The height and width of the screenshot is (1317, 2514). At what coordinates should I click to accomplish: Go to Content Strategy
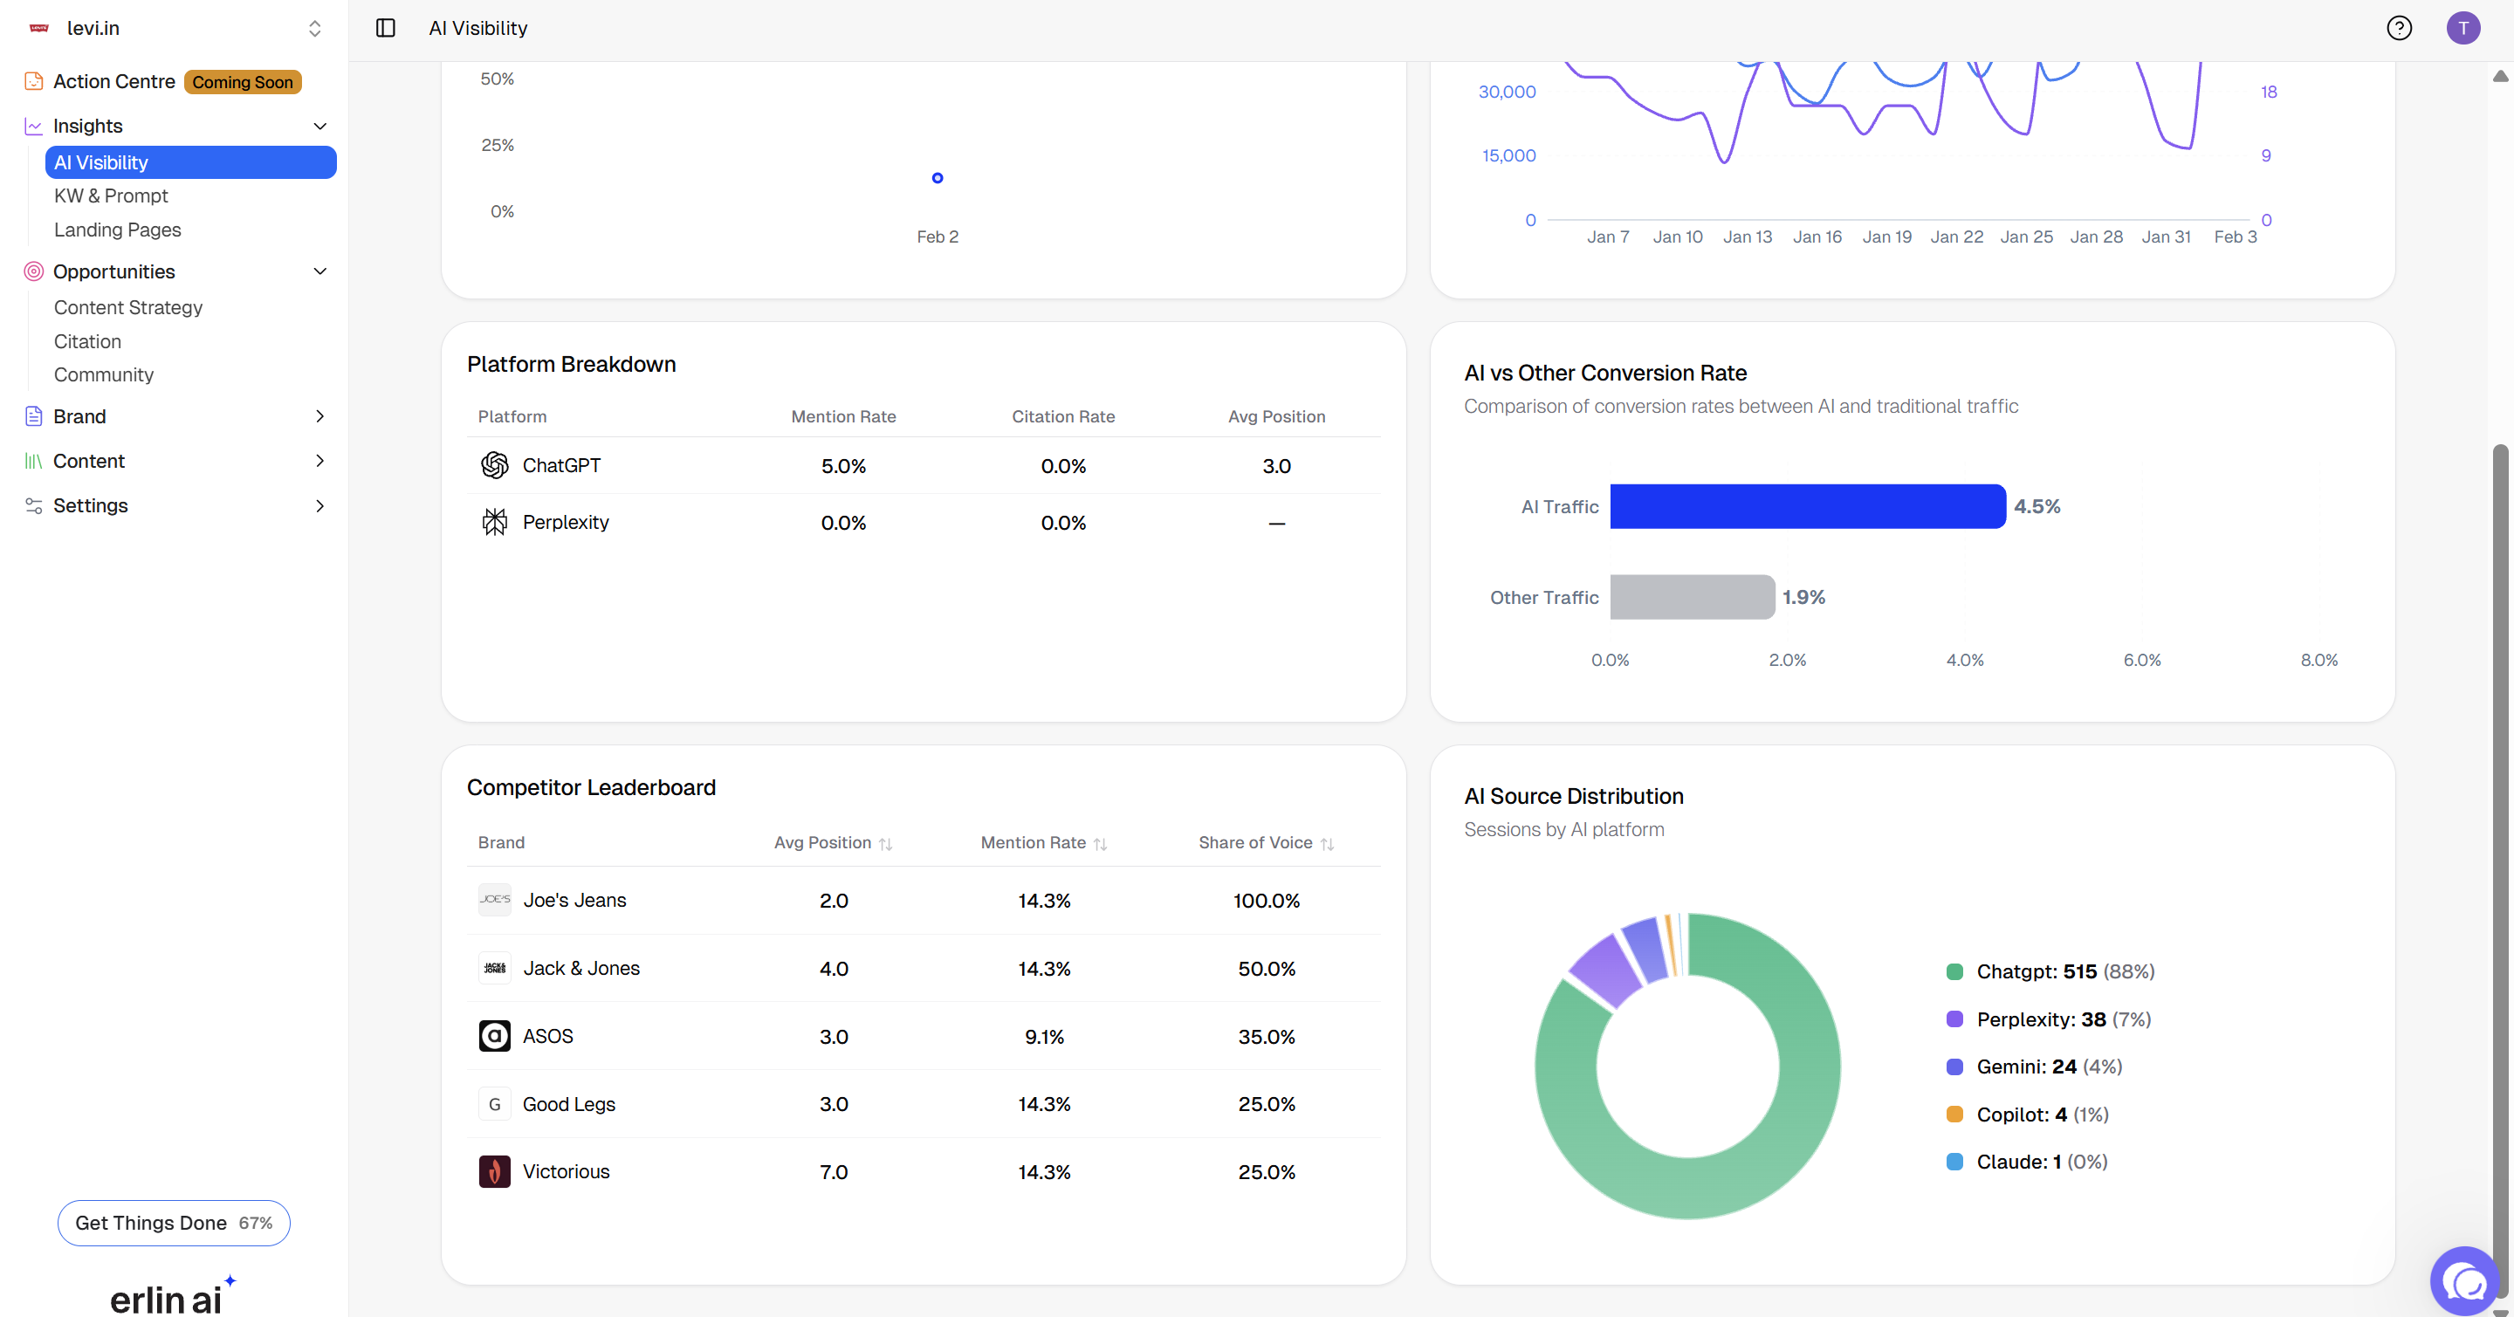pos(127,308)
